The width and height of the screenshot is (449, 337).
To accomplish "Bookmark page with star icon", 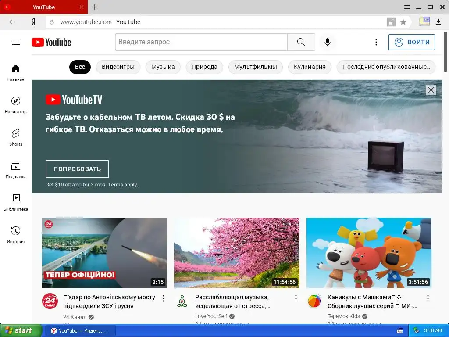I will [x=403, y=22].
